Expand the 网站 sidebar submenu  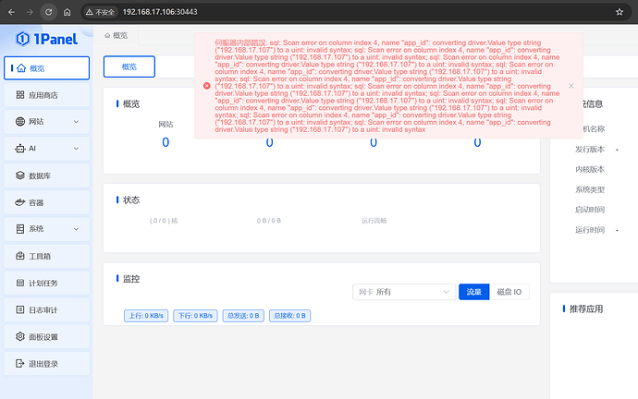[76, 122]
